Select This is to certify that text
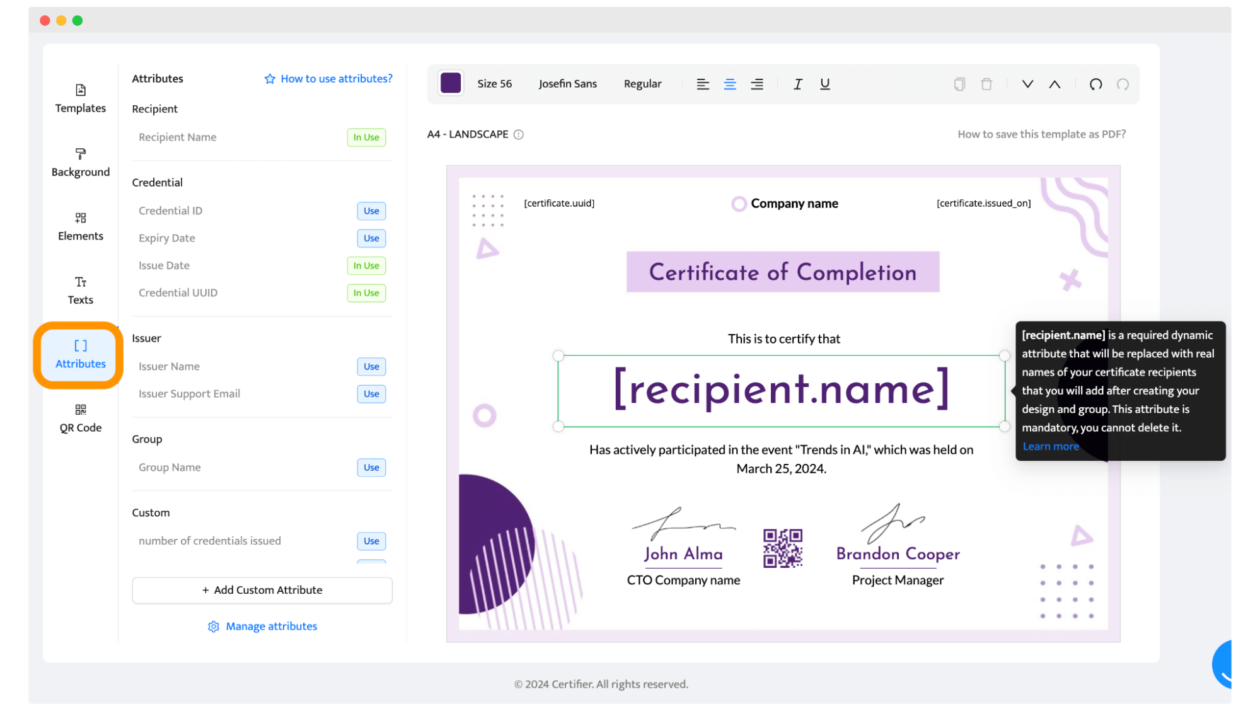 point(783,339)
